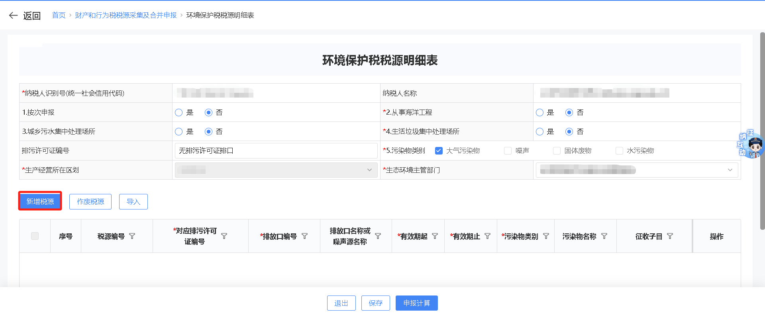
Task: Filter the 污染物名称 column
Action: 604,236
